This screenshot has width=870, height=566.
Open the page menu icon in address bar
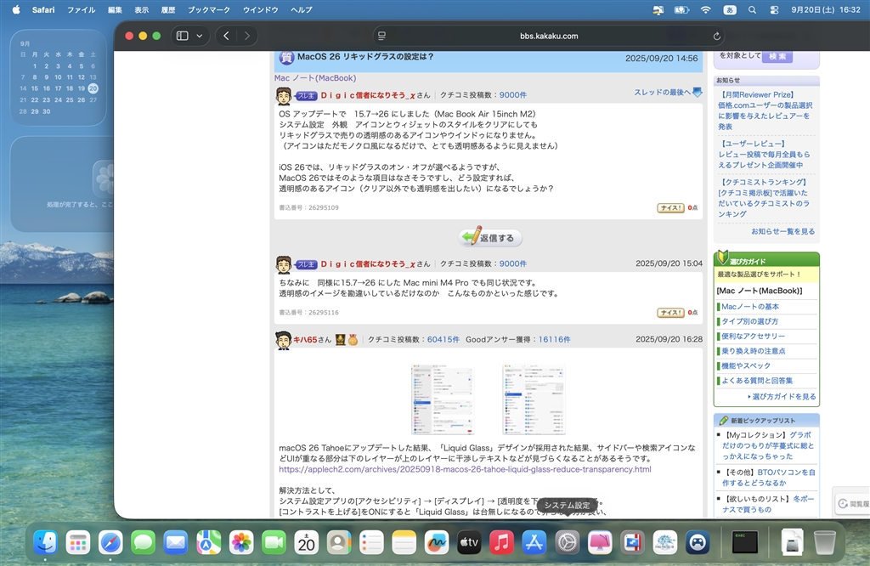coord(382,36)
